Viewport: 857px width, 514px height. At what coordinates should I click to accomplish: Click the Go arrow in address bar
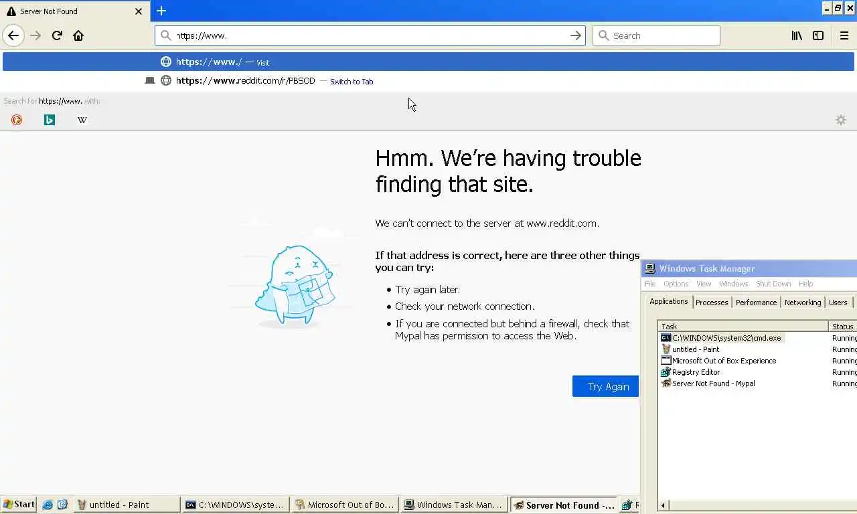tap(575, 35)
